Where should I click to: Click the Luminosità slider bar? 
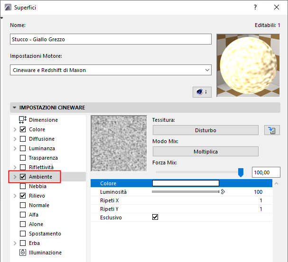pyautogui.click(x=186, y=192)
